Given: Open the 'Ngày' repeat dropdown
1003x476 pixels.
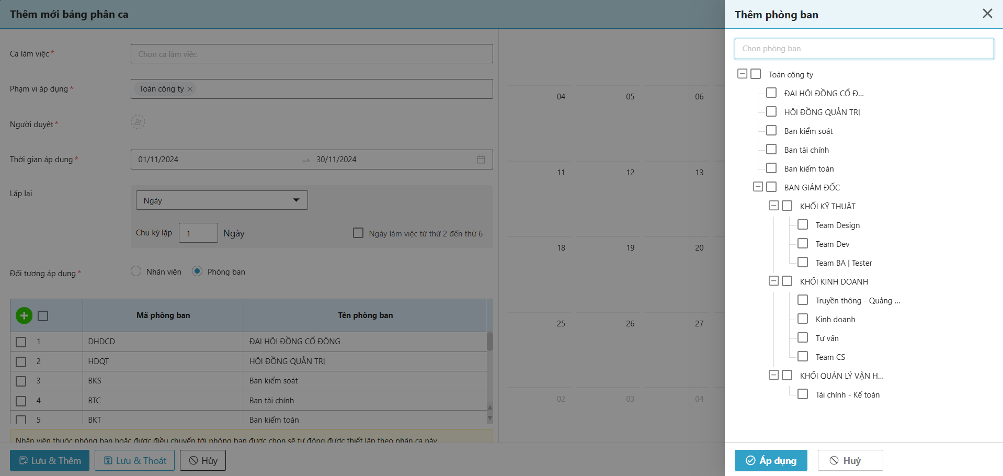Looking at the screenshot, I should (x=222, y=200).
